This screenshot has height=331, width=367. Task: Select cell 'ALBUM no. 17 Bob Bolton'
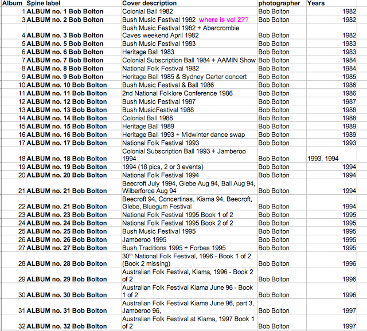[73, 143]
